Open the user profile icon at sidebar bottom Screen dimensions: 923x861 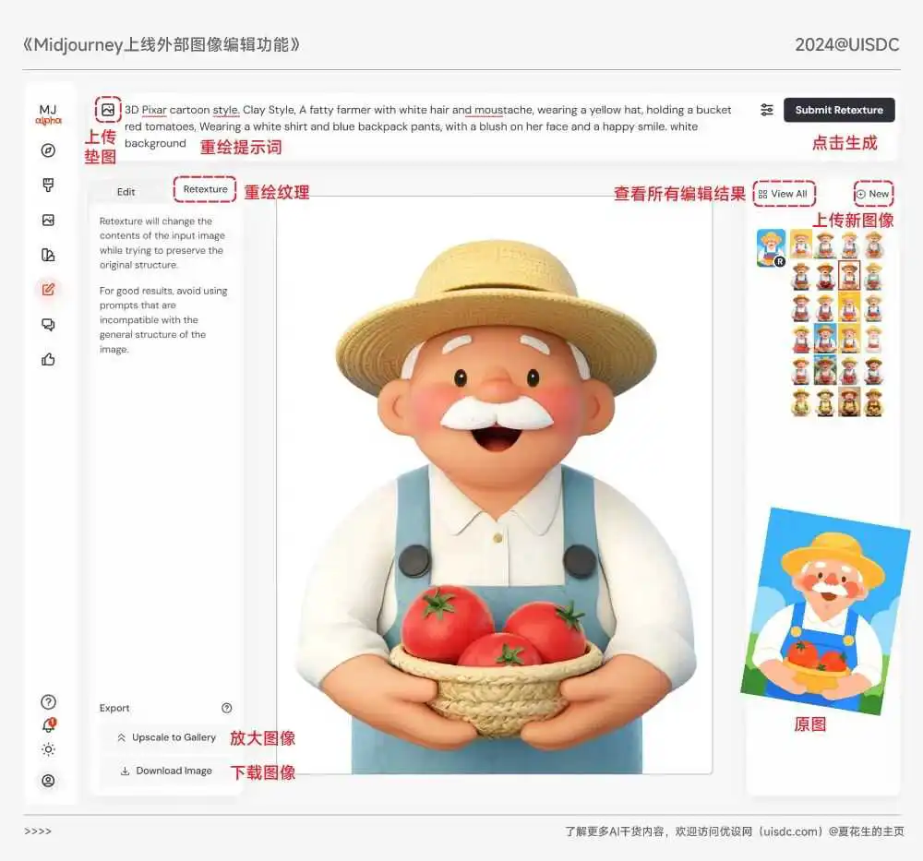click(49, 781)
